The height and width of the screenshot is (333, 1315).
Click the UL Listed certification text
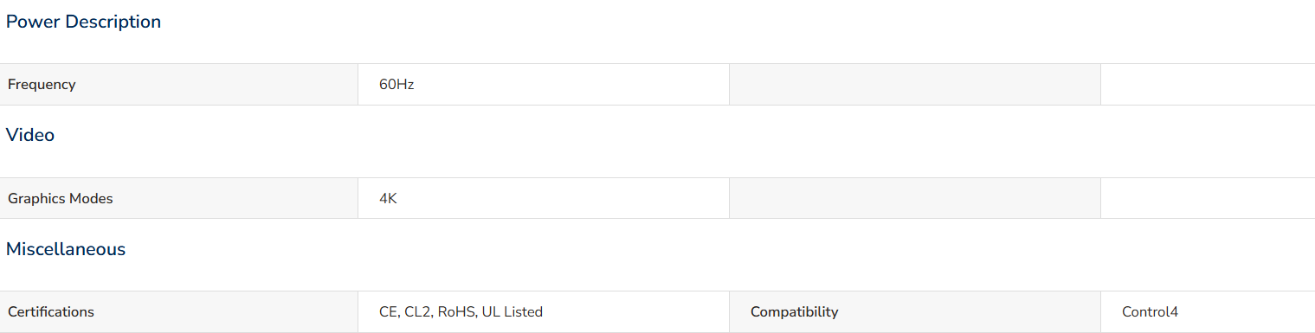click(x=512, y=312)
